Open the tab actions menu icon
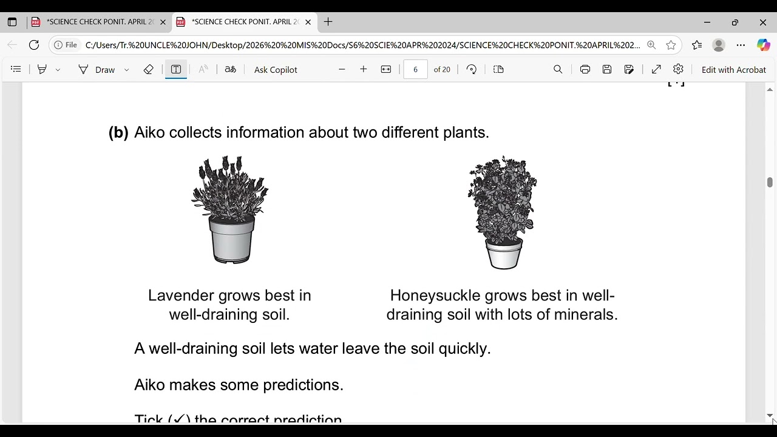The width and height of the screenshot is (777, 437). (x=12, y=22)
